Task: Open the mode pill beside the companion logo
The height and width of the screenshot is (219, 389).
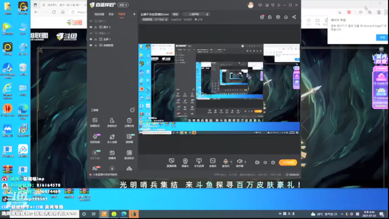Action: 123,5
